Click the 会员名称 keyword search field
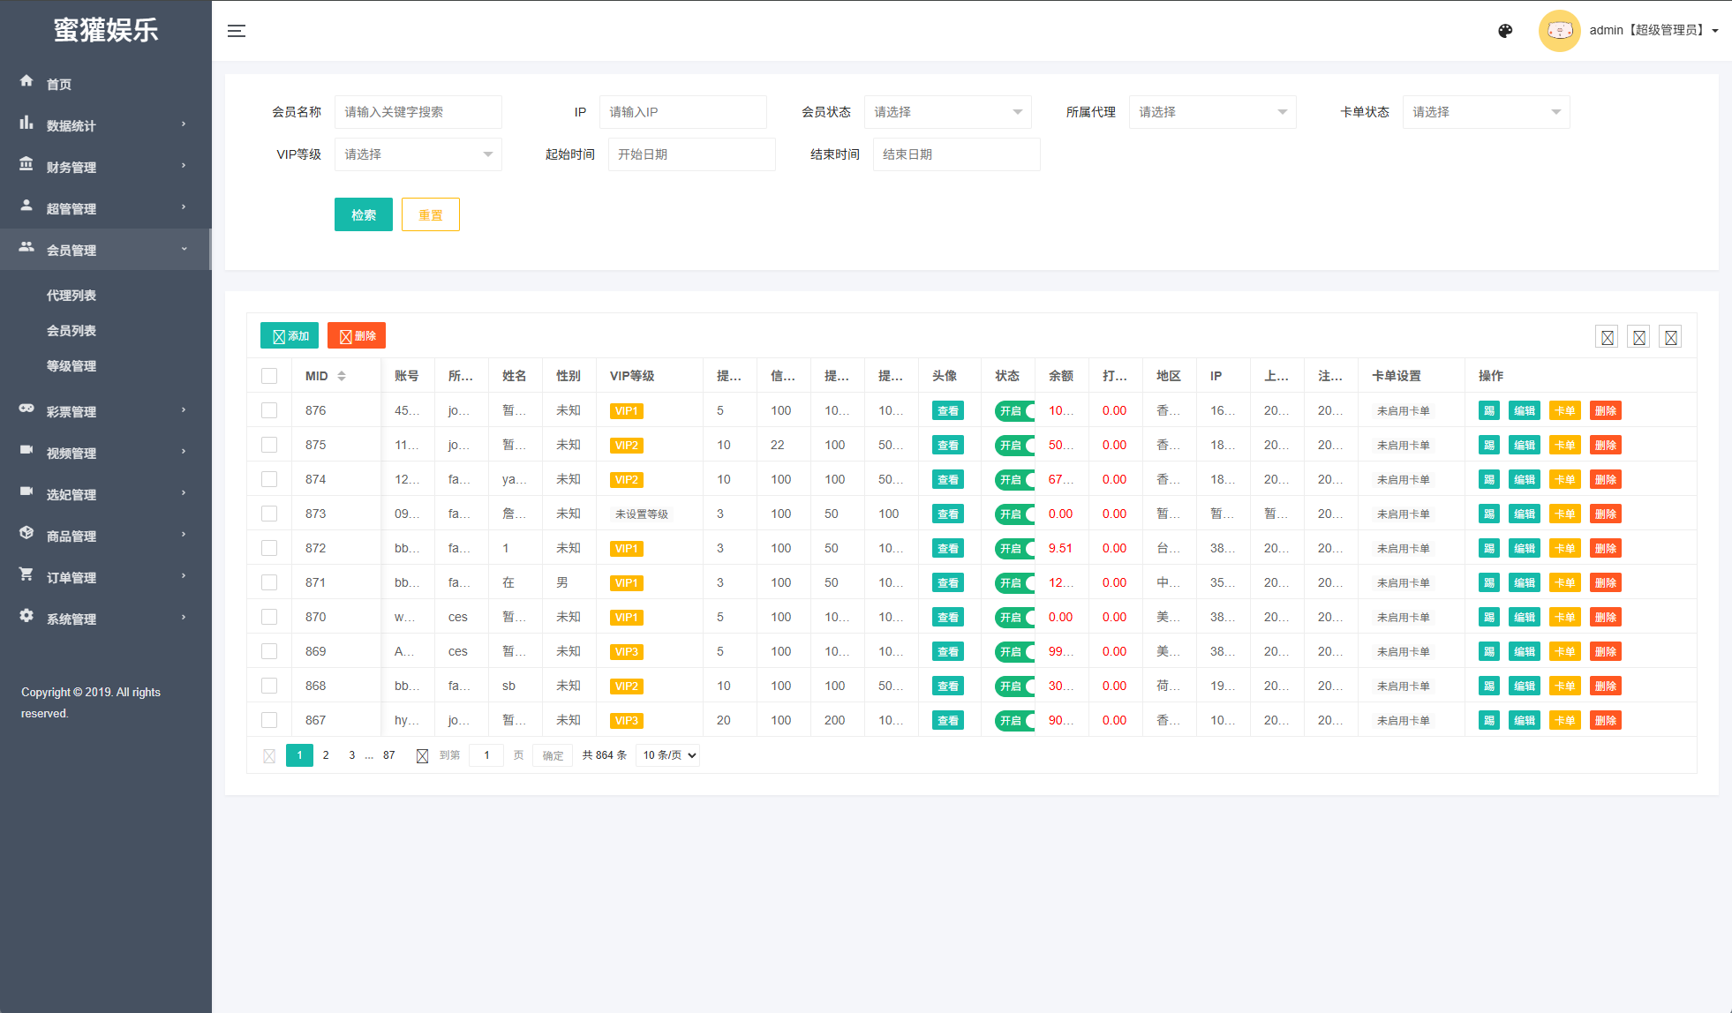Screen dimensions: 1732x1013 tap(418, 112)
